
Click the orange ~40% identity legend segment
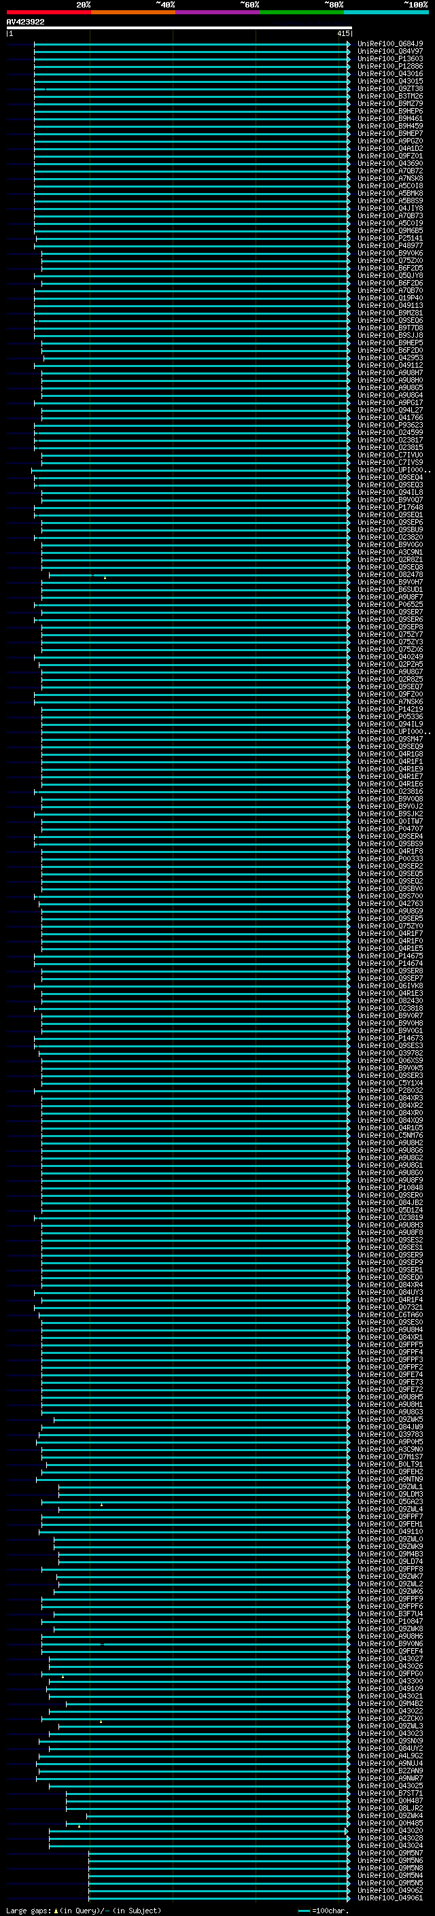133,12
